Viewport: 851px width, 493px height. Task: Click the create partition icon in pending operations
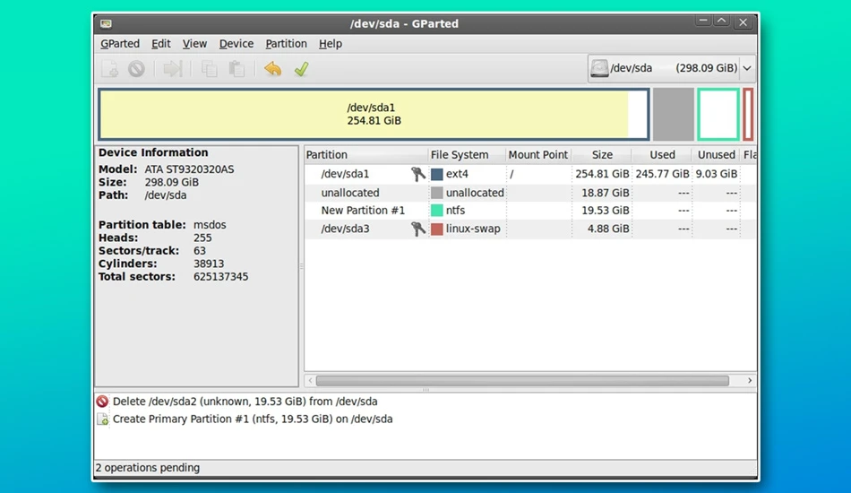tap(103, 419)
